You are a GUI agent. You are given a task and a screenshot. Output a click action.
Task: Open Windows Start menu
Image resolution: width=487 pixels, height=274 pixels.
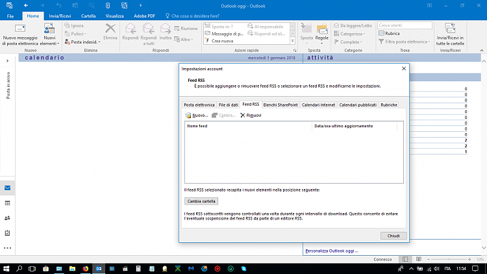click(6, 269)
